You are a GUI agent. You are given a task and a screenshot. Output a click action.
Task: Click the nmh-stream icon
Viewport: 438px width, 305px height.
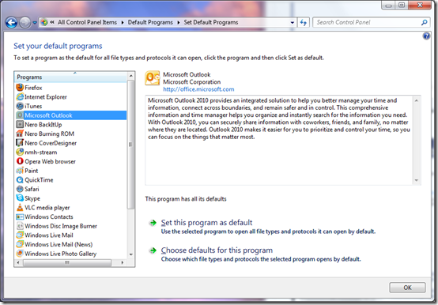20,152
